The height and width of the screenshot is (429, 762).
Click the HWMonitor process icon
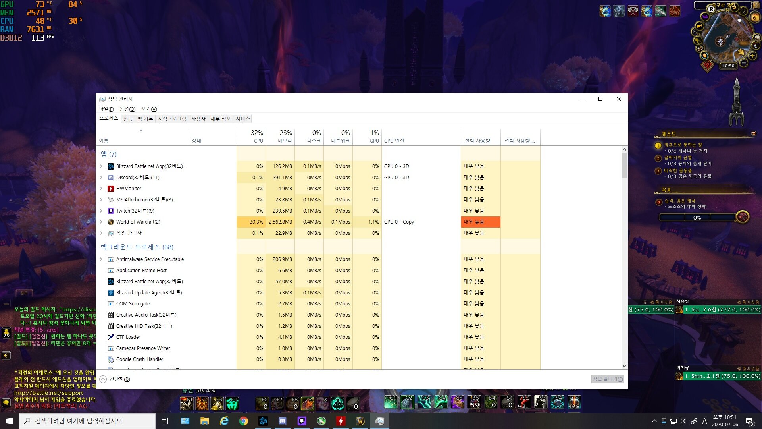coord(111,189)
